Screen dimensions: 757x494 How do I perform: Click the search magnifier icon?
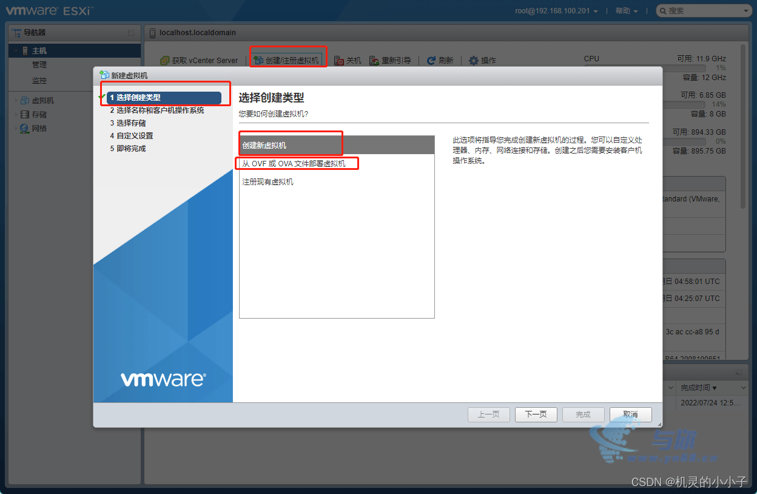pos(663,11)
